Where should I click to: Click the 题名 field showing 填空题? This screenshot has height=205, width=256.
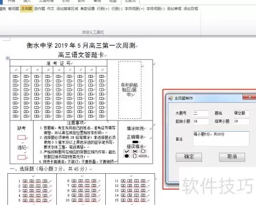tap(241, 114)
